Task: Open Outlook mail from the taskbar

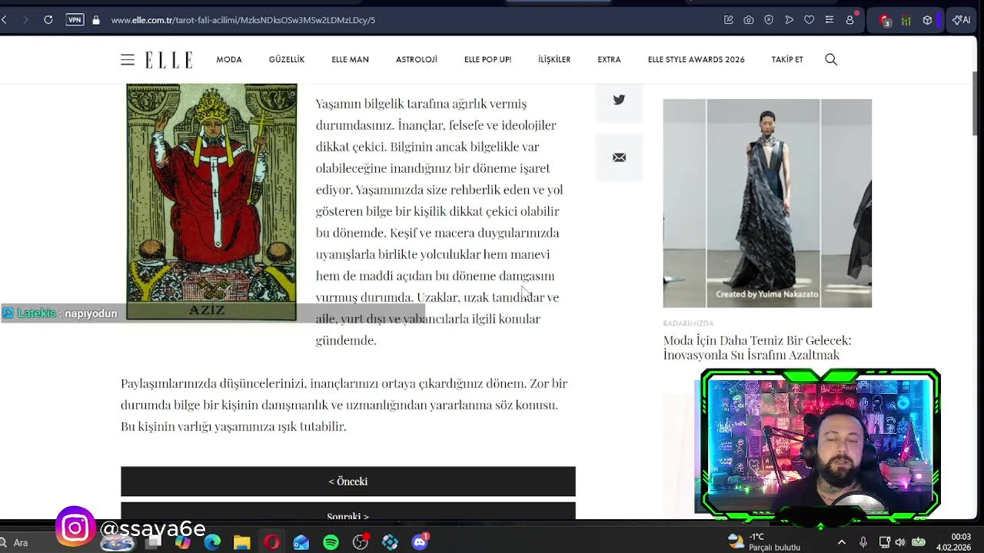Action: point(301,542)
